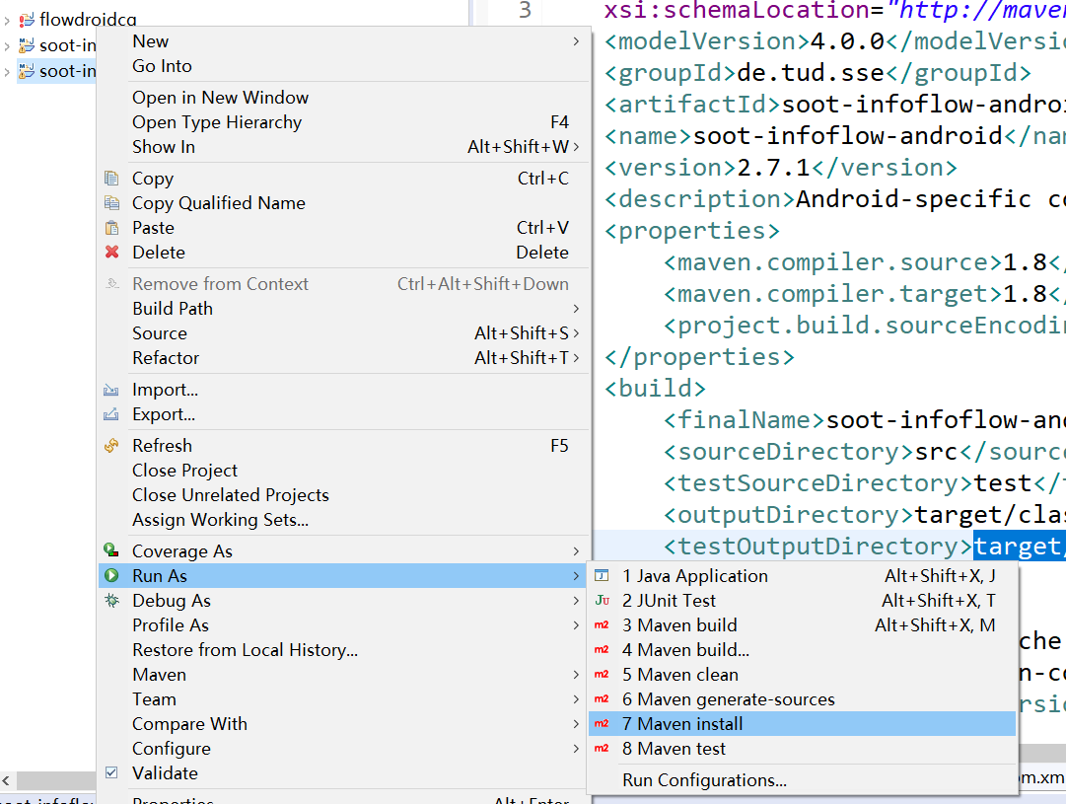Choose 7 Maven install from Run As submenu

690,723
